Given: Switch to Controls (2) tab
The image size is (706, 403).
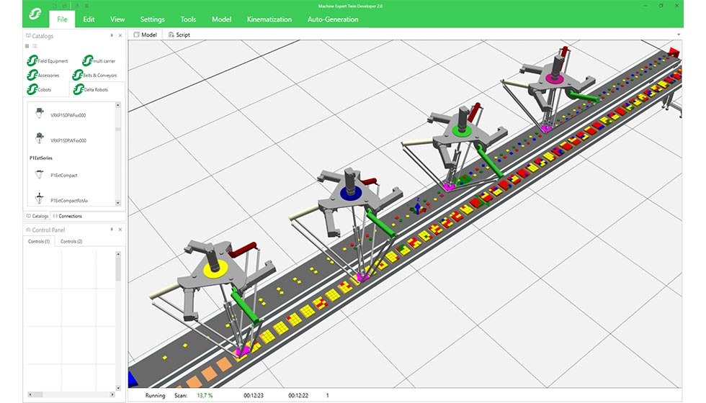Looking at the screenshot, I should coord(71,241).
